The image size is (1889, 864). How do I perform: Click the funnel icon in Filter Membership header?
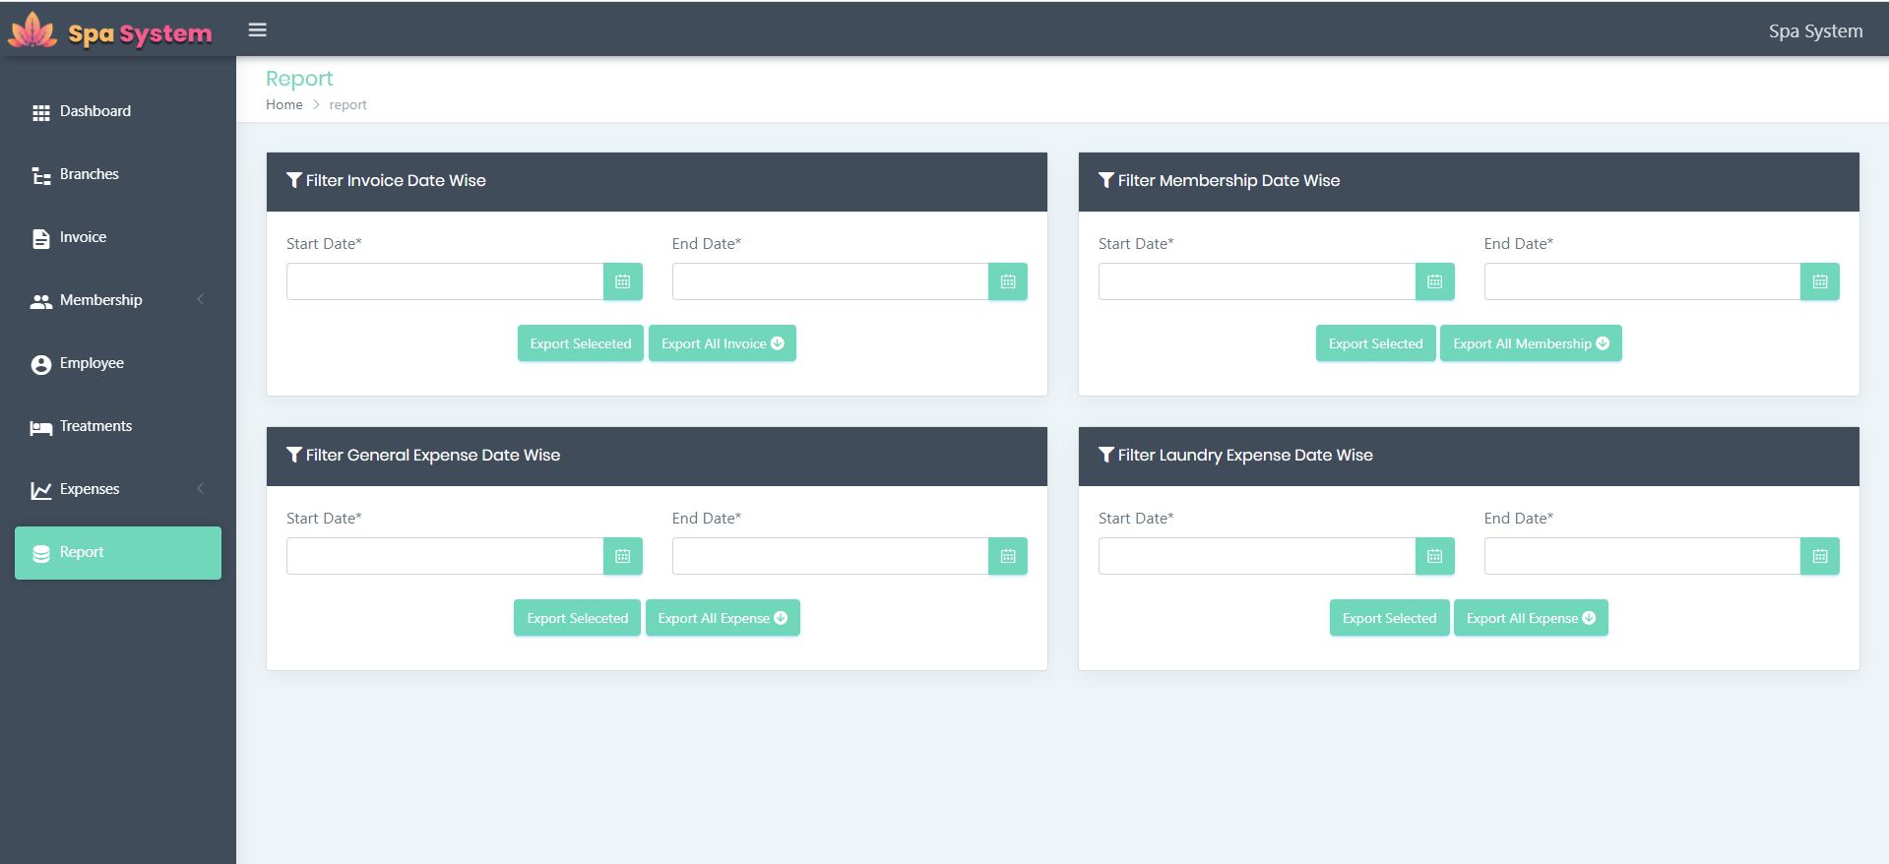click(1106, 180)
